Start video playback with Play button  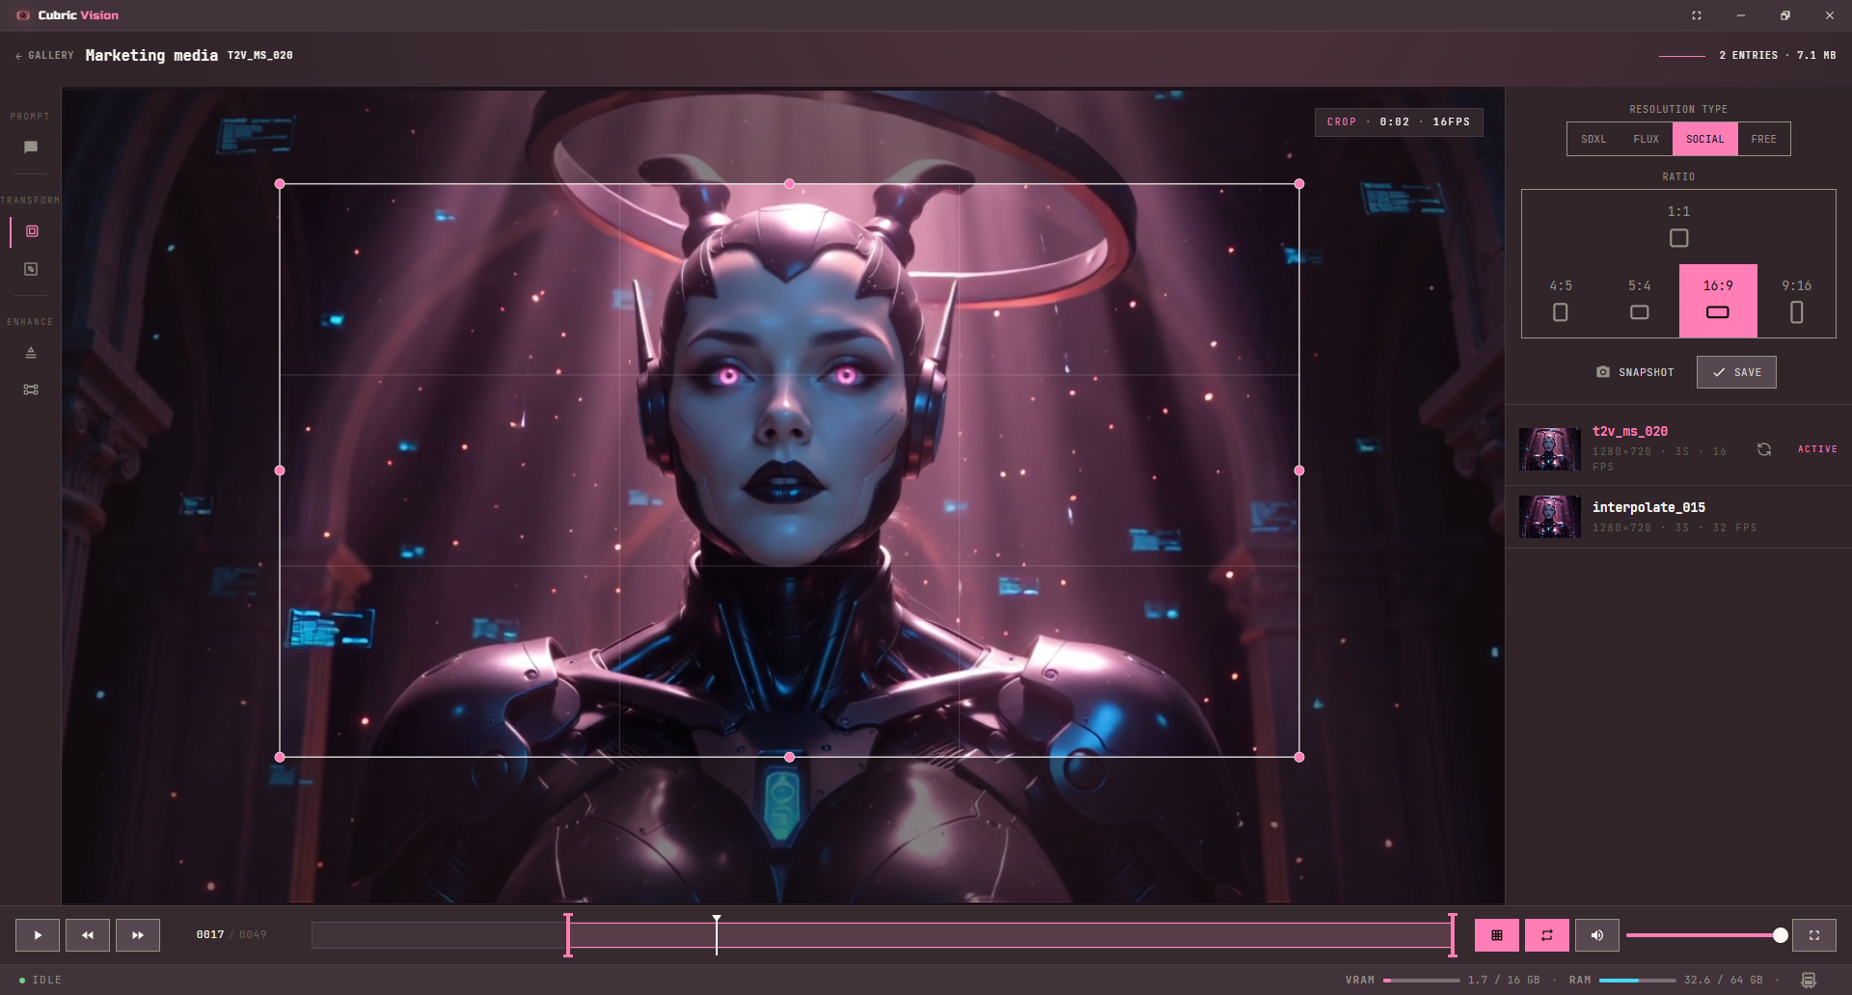pyautogui.click(x=38, y=935)
